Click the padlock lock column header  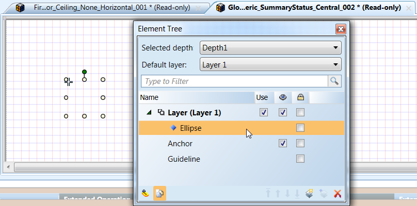pos(300,97)
